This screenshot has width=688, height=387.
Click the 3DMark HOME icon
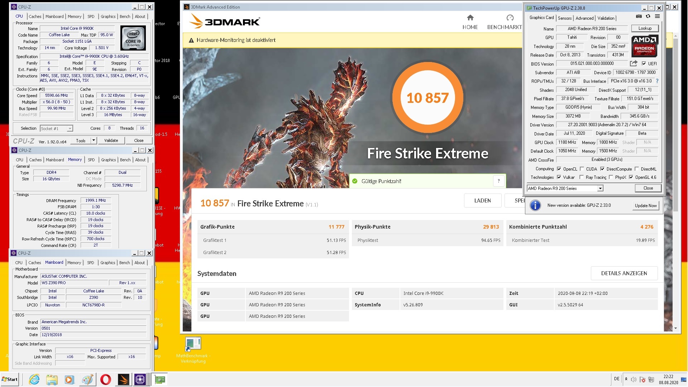[x=470, y=18]
